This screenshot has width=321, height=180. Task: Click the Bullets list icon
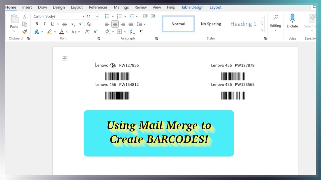(x=107, y=16)
